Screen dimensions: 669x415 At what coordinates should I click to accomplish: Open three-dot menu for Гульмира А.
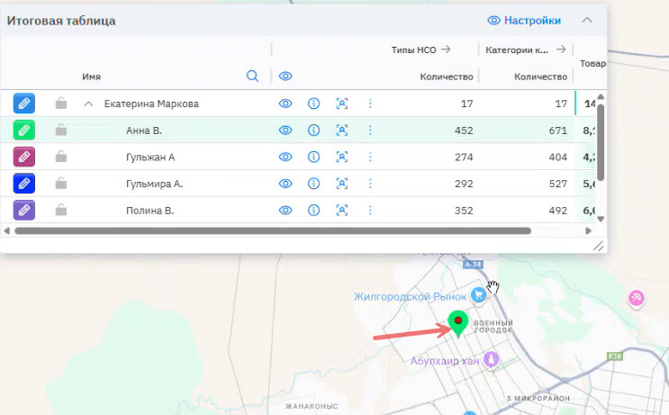pyautogui.click(x=370, y=184)
